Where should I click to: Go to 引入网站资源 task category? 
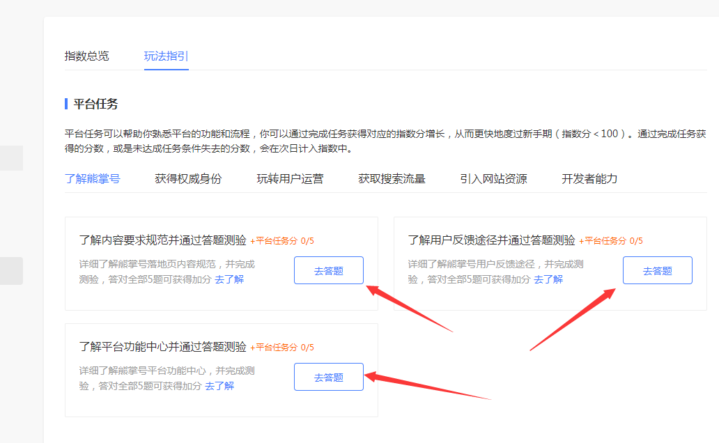tap(493, 179)
